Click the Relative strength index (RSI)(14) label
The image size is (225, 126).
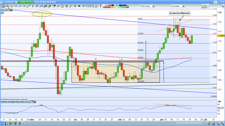coord(14,102)
